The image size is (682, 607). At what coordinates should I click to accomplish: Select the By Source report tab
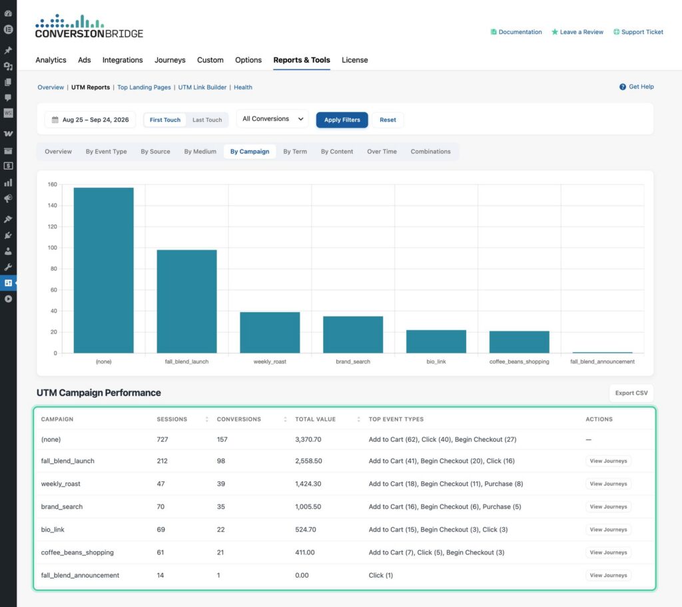click(155, 151)
